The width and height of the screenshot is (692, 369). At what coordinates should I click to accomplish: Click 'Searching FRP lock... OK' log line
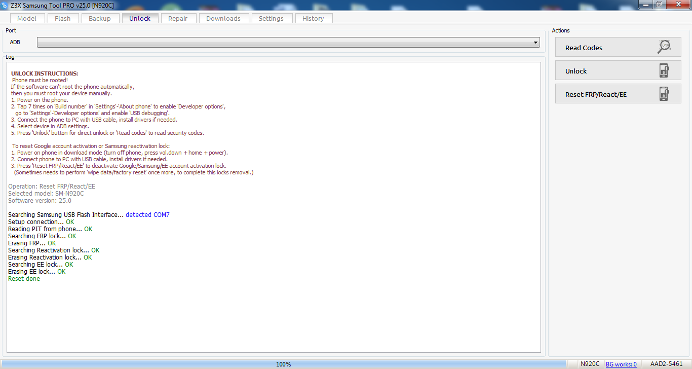pos(42,236)
